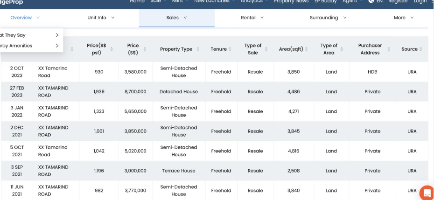The height and width of the screenshot is (200, 434).
Task: Open the What They Say submenu
Action: (x=28, y=35)
